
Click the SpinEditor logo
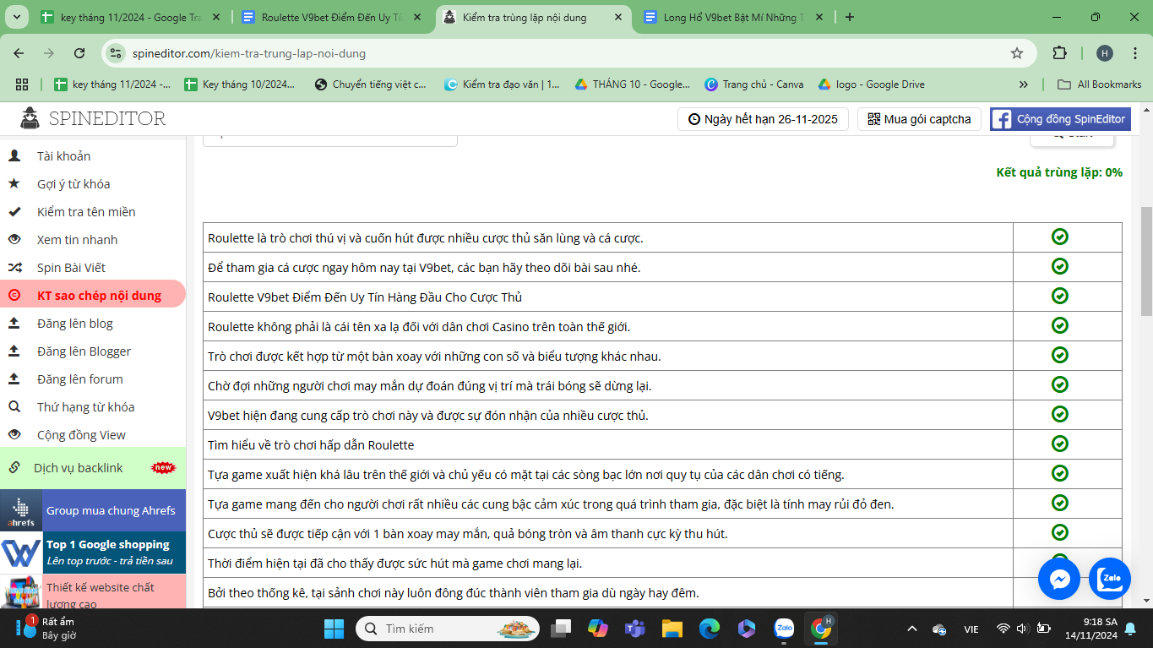coord(93,118)
